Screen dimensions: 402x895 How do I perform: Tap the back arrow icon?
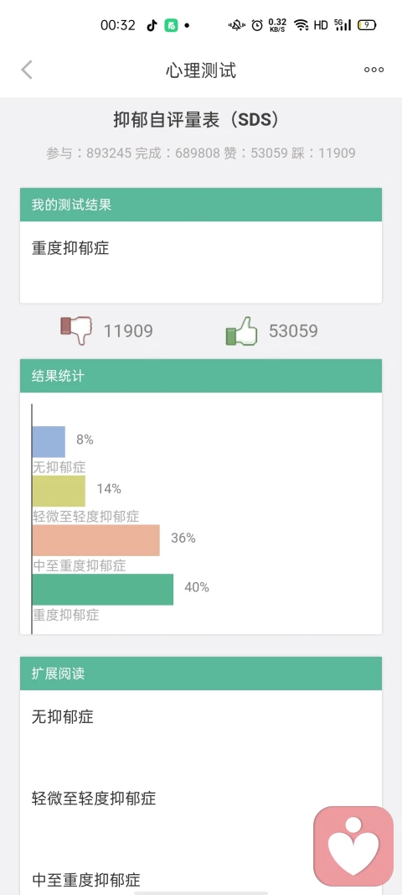pos(27,70)
